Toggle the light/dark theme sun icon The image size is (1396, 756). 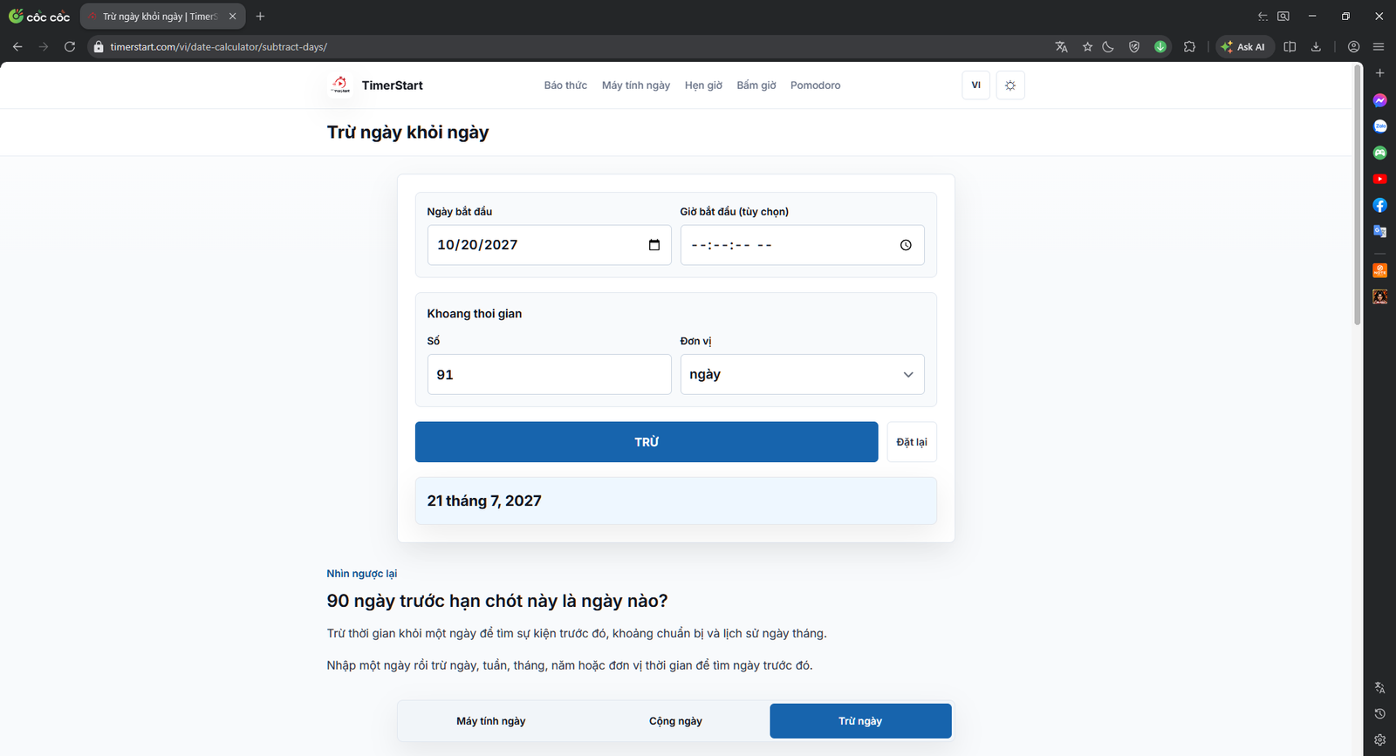point(1010,85)
